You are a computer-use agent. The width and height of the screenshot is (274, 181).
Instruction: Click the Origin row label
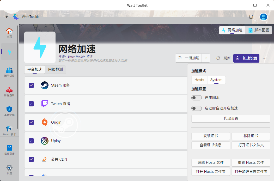(56, 122)
